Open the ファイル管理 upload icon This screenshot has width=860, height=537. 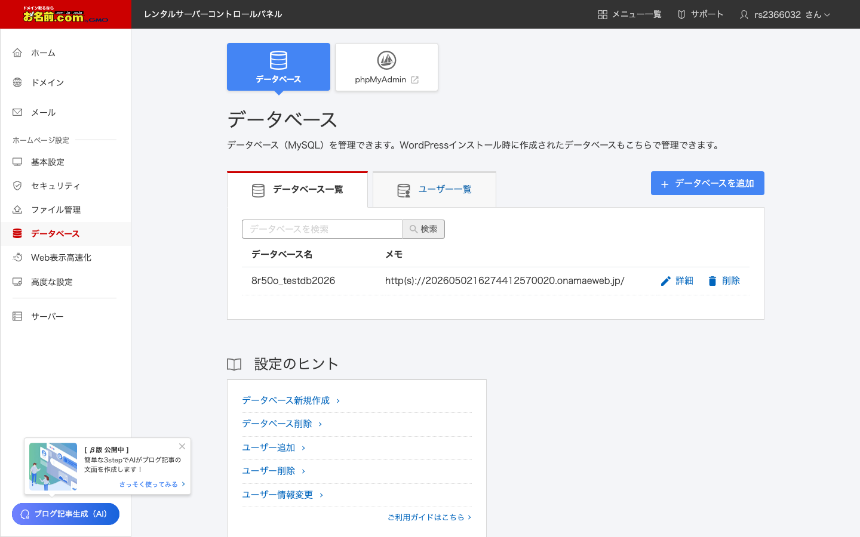click(17, 209)
